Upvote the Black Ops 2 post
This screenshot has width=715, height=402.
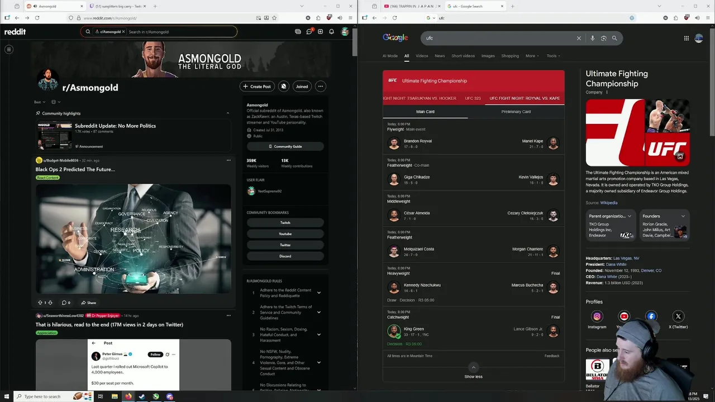tap(40, 303)
